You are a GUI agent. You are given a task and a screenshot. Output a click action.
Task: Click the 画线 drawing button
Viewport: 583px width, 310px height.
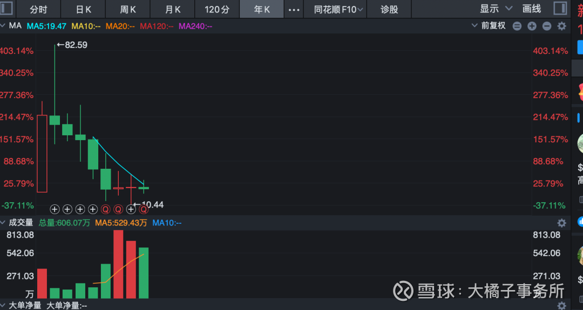pyautogui.click(x=532, y=9)
